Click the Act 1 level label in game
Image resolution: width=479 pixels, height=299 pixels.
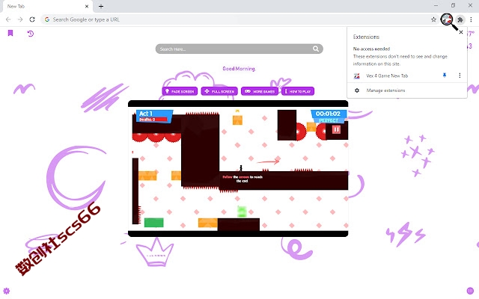point(146,114)
